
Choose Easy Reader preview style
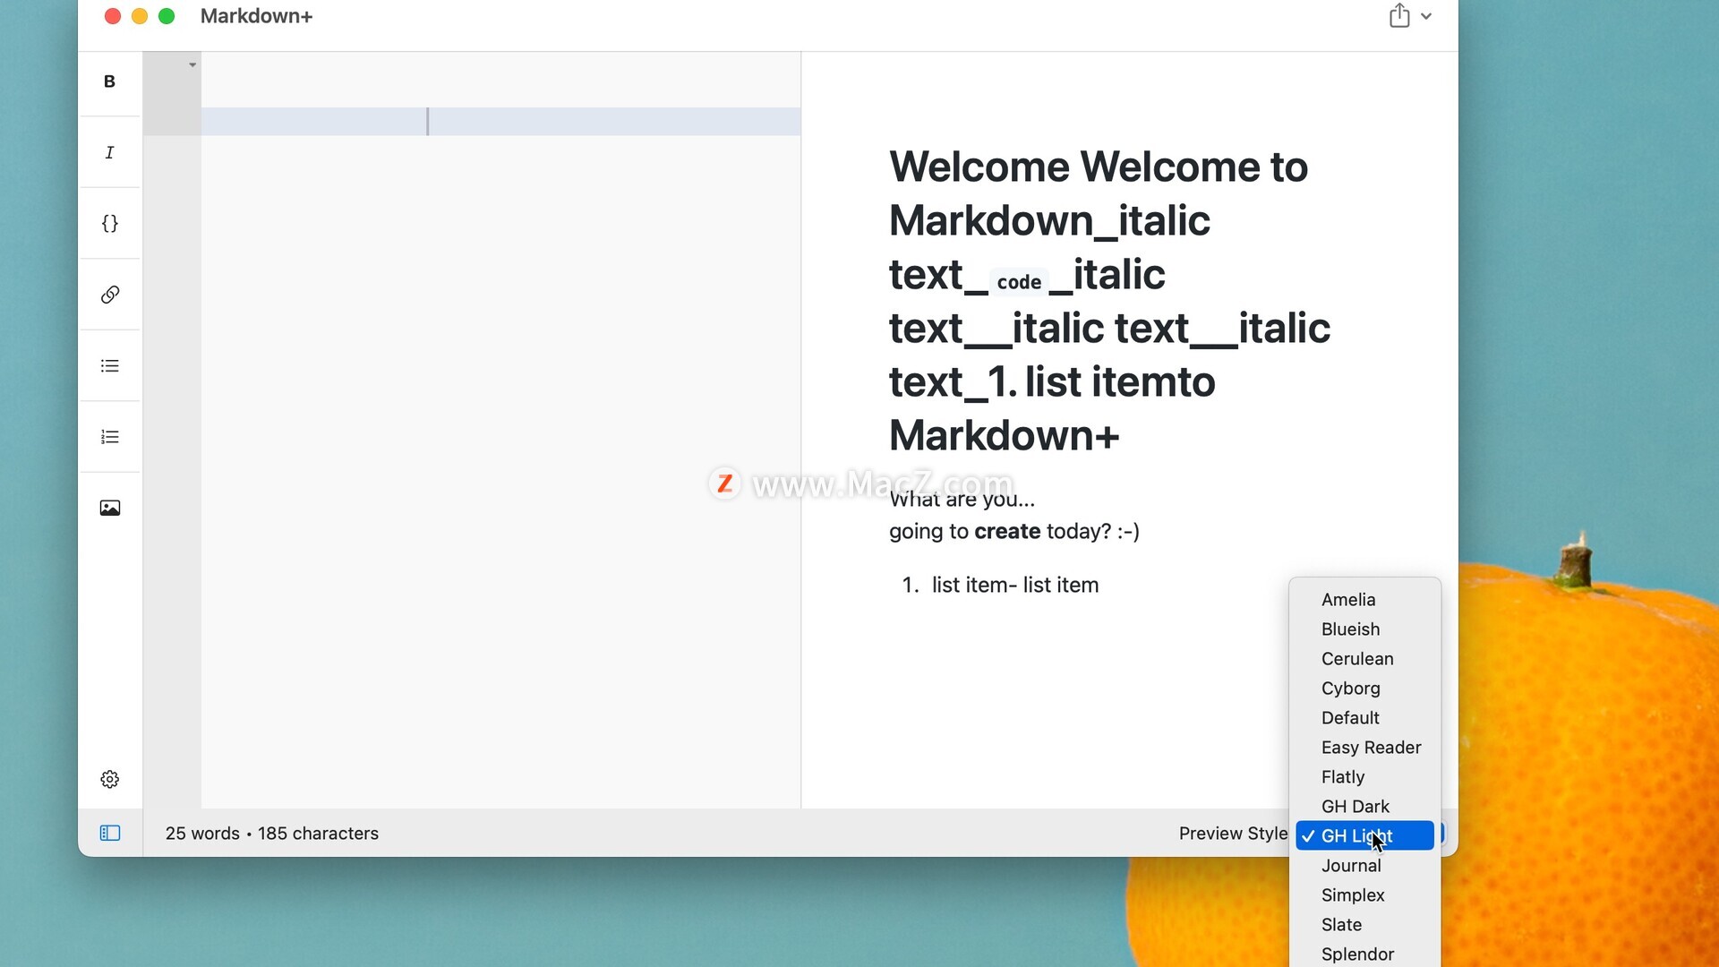1364,747
